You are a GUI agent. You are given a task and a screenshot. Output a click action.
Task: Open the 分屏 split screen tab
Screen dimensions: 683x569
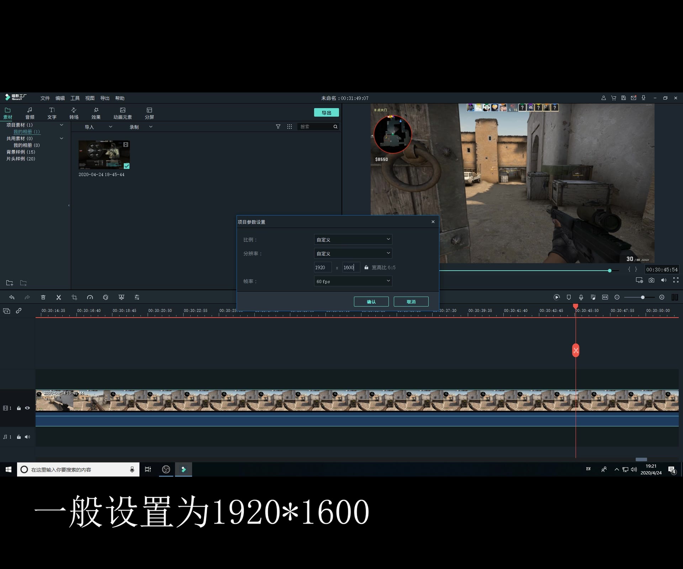[149, 113]
